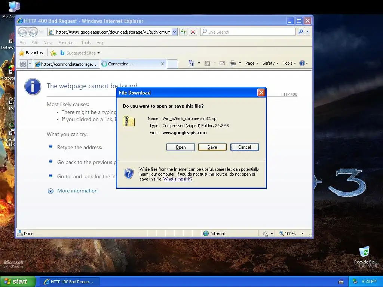
Task: Open search provider options dropdown
Action: click(x=307, y=32)
